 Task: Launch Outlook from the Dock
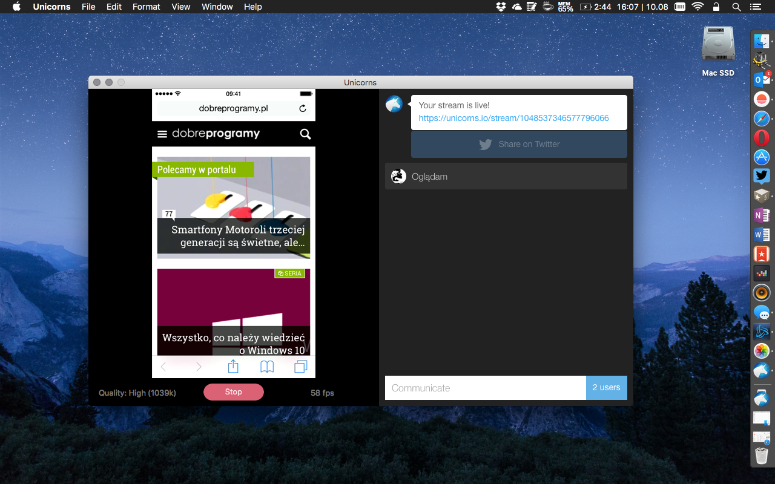pos(761,79)
